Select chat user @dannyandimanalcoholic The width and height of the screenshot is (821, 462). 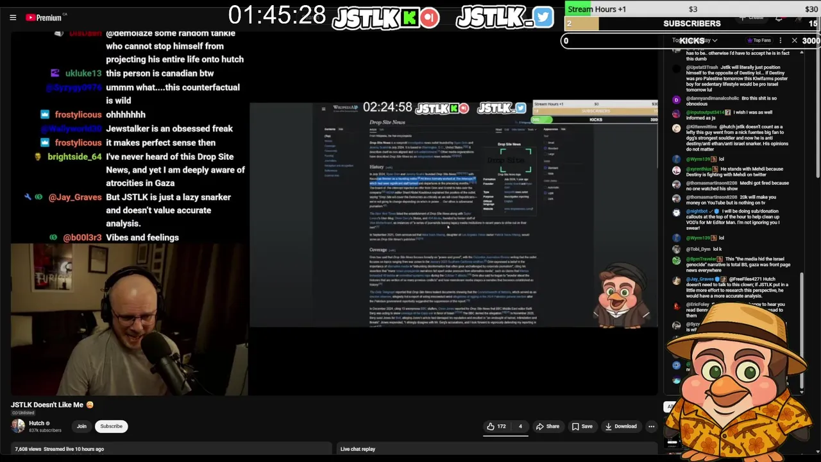pos(712,99)
